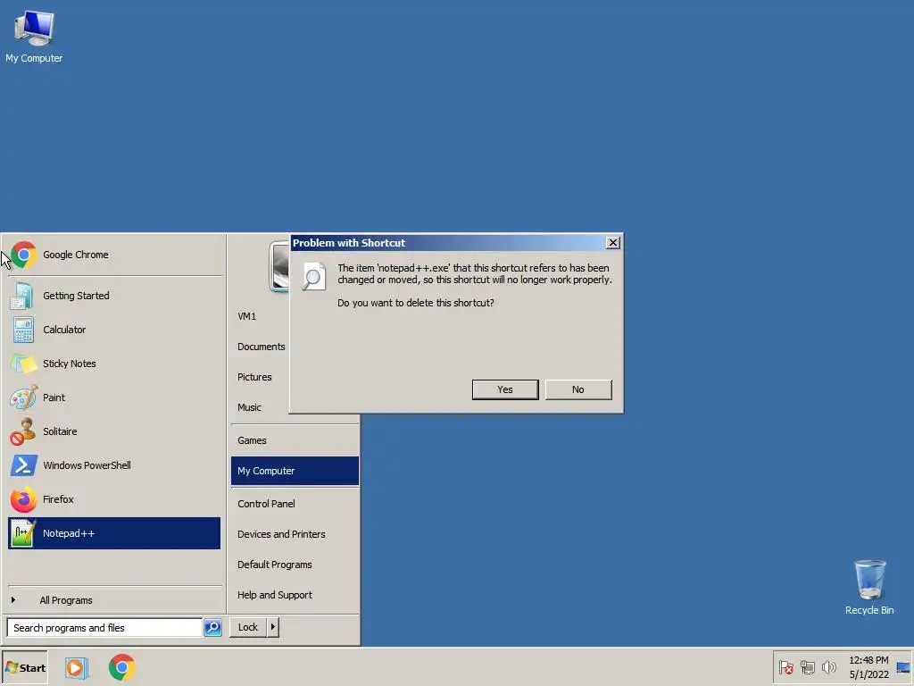
Task: Click the Solitaire icon
Action: [x=23, y=431]
